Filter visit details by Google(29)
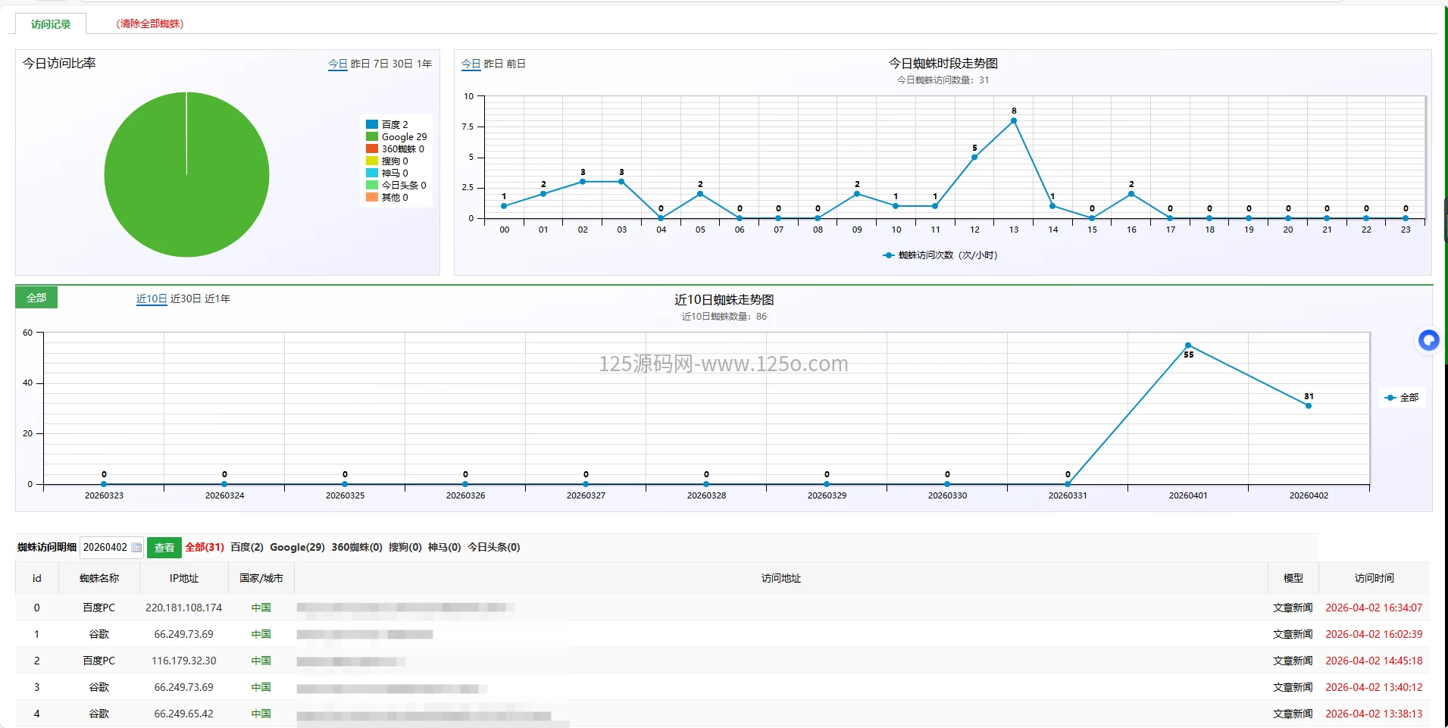Viewport: 1448px width, 728px height. (297, 548)
